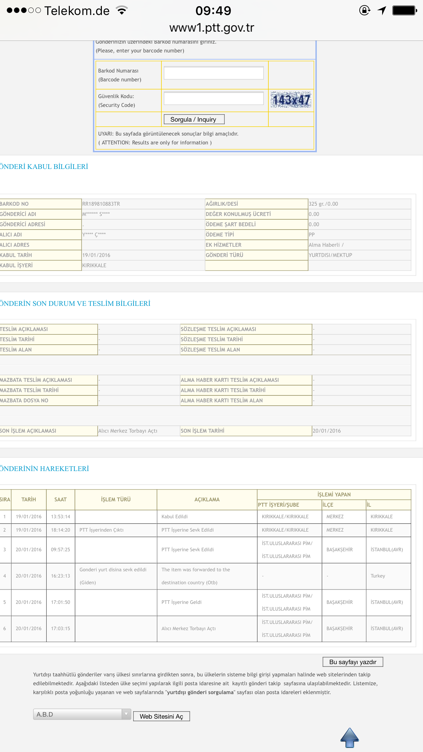The width and height of the screenshot is (423, 752).
Task: Tap the captcha image 143x47
Action: (291, 100)
